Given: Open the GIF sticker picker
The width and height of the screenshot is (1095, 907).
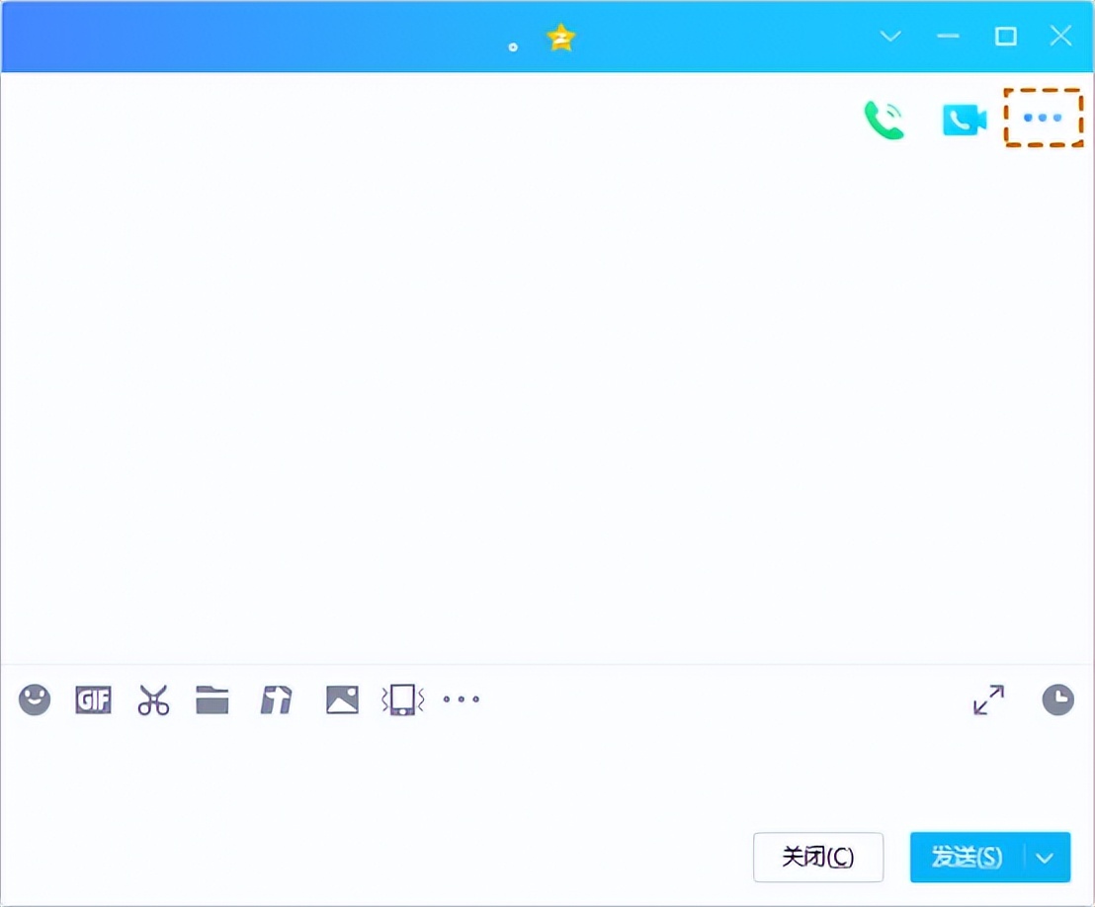Looking at the screenshot, I should point(93,700).
